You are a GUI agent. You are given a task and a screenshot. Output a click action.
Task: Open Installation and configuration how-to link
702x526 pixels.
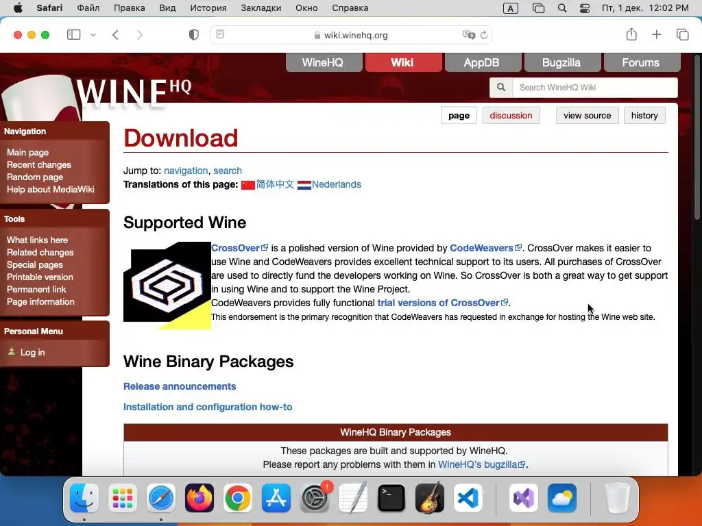[x=208, y=407]
